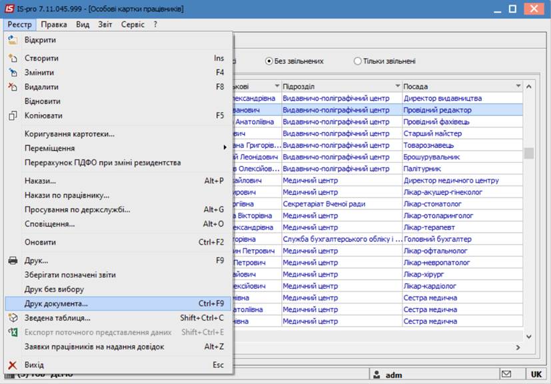Click the Підрозділ column header
This screenshot has width=551, height=384.
[342, 87]
